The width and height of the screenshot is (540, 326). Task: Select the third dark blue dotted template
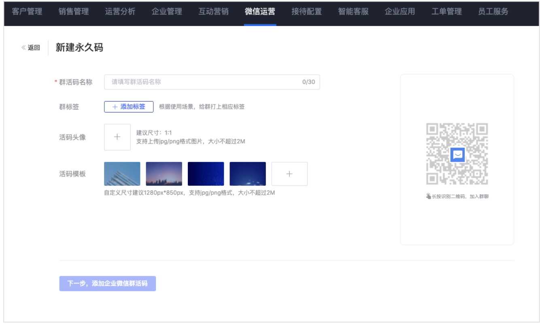pos(206,174)
